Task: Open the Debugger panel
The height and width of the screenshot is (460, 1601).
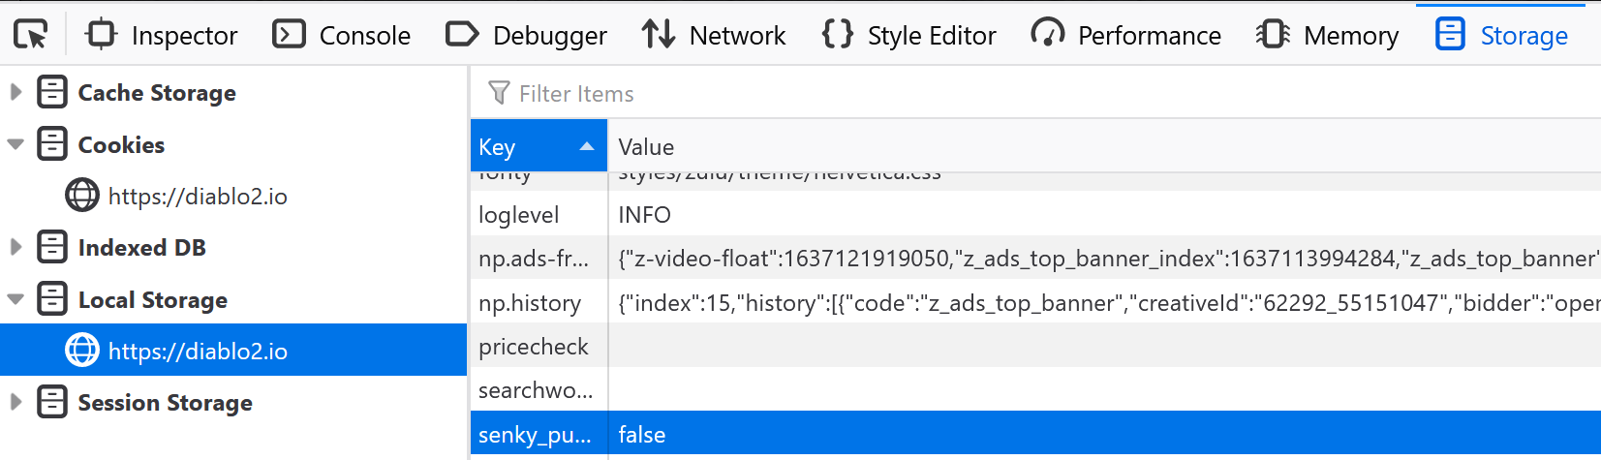Action: click(526, 36)
